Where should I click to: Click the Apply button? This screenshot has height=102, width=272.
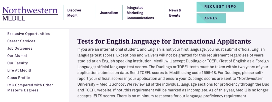point(211,18)
